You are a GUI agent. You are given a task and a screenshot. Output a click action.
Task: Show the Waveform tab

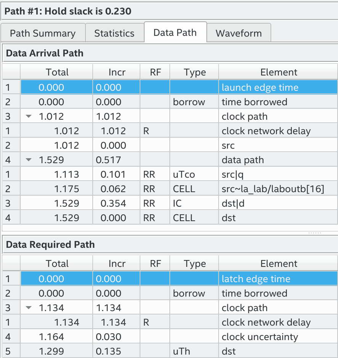click(x=238, y=33)
